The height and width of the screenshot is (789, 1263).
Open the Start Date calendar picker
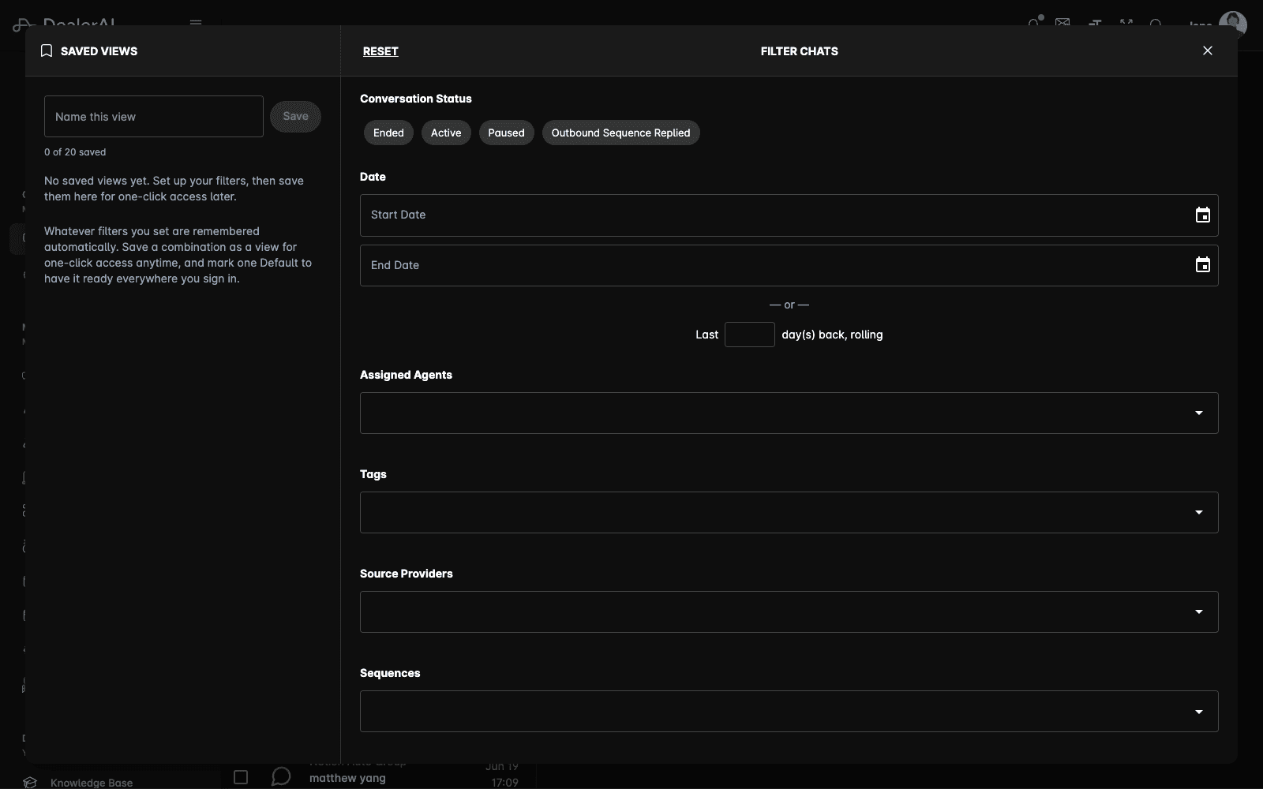[1202, 215]
